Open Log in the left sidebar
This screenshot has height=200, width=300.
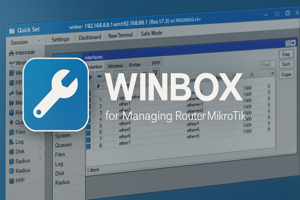19,142
